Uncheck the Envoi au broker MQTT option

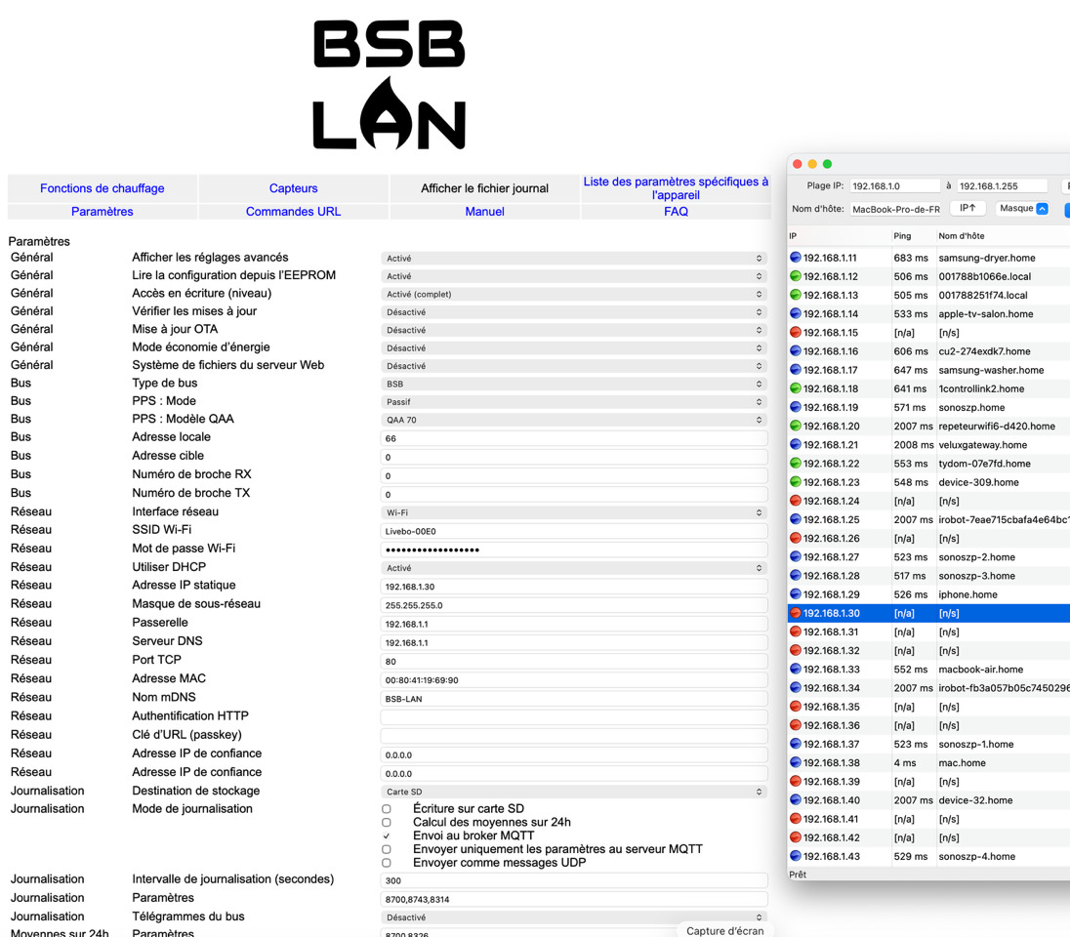point(387,836)
